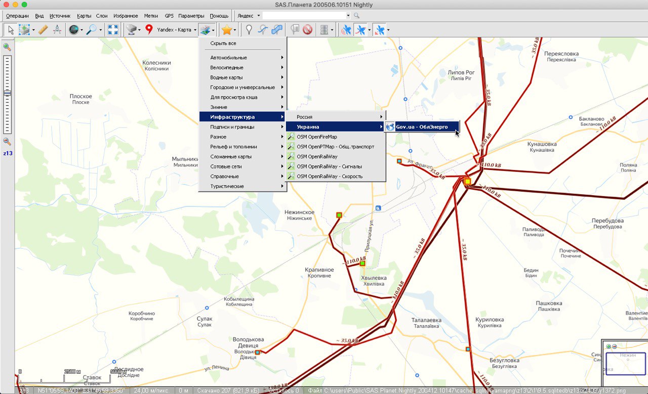Toggle GPS track recording icon
This screenshot has width=648, height=394.
360,30
